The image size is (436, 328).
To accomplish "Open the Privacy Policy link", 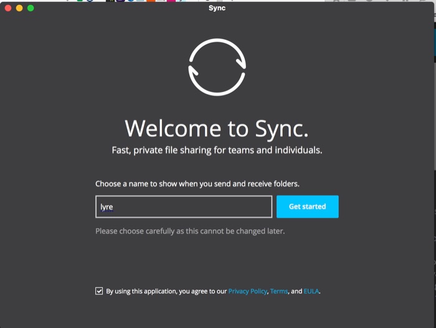I will tap(247, 291).
